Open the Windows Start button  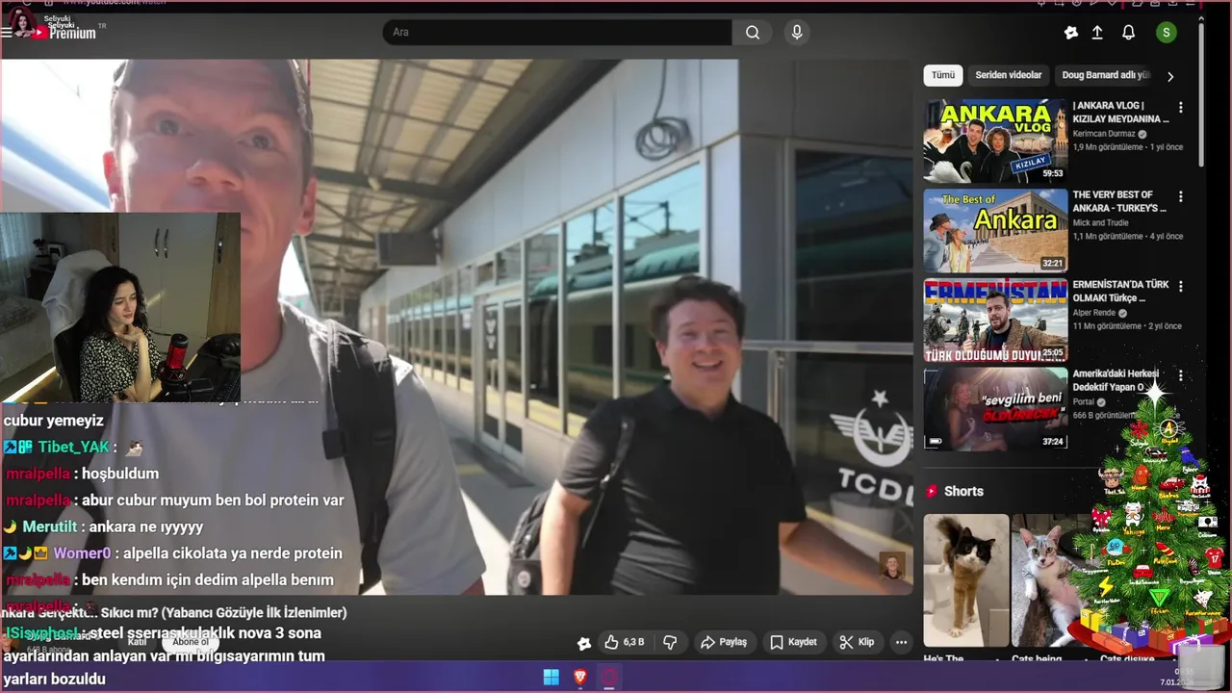551,678
